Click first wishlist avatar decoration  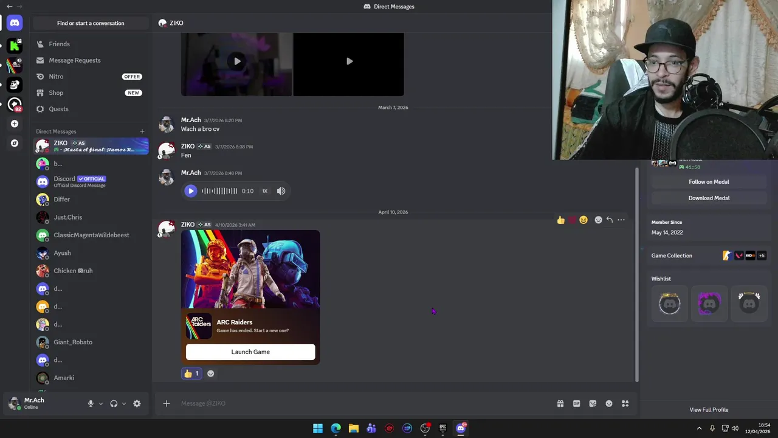670,303
